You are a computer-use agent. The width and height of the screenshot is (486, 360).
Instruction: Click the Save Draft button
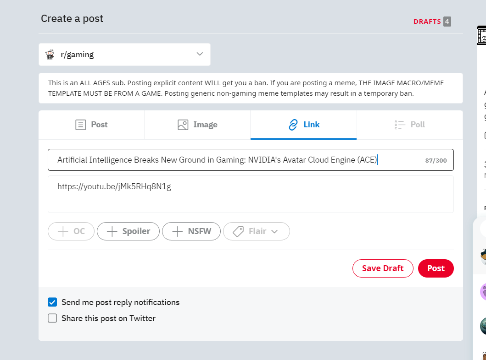click(383, 268)
